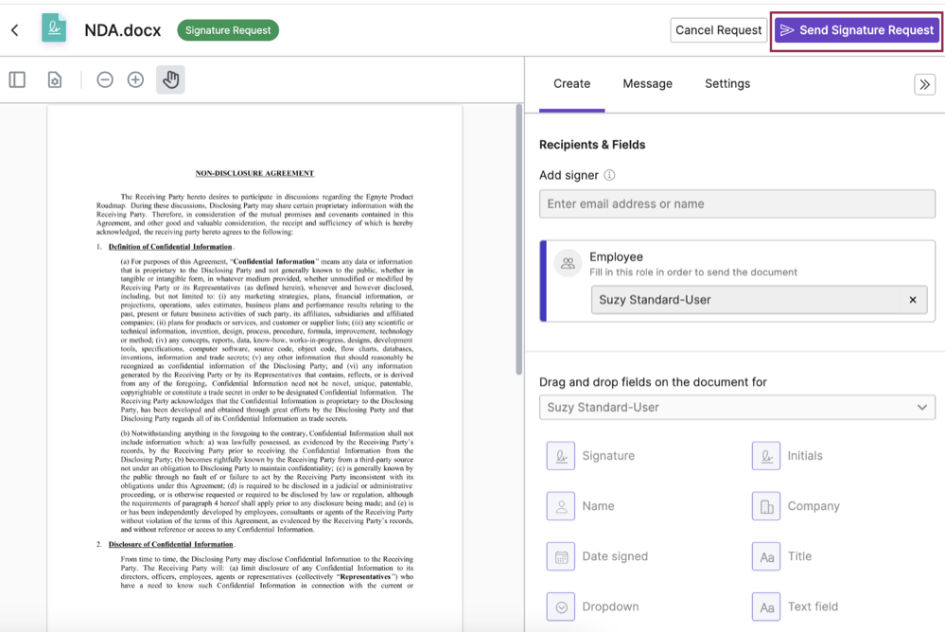Select the Title field option
The width and height of the screenshot is (945, 632).
801,556
